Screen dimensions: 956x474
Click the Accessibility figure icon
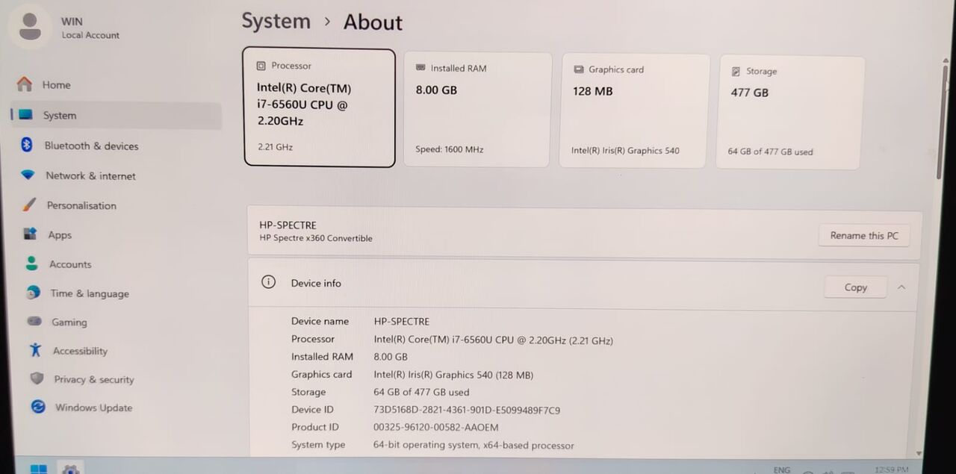(35, 350)
